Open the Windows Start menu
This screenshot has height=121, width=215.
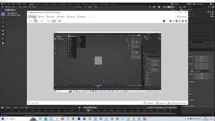(3, 119)
